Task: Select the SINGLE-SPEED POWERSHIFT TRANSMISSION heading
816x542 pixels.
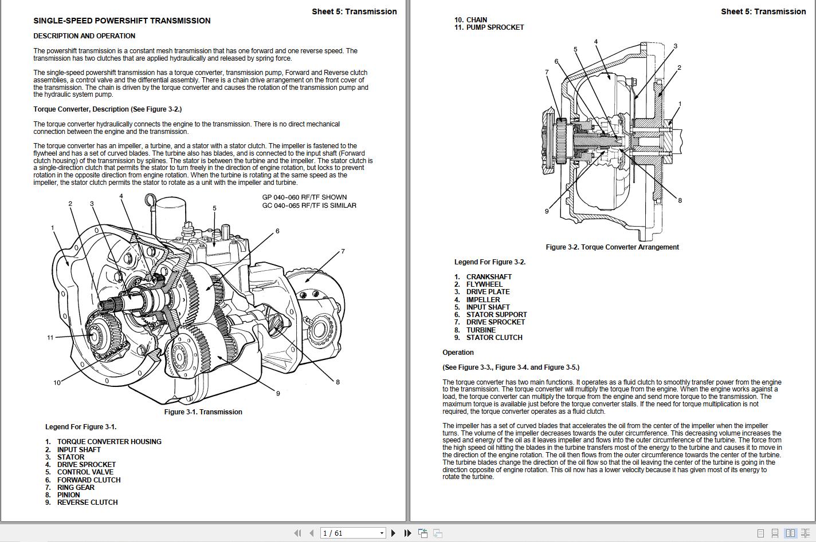Action: 122,21
